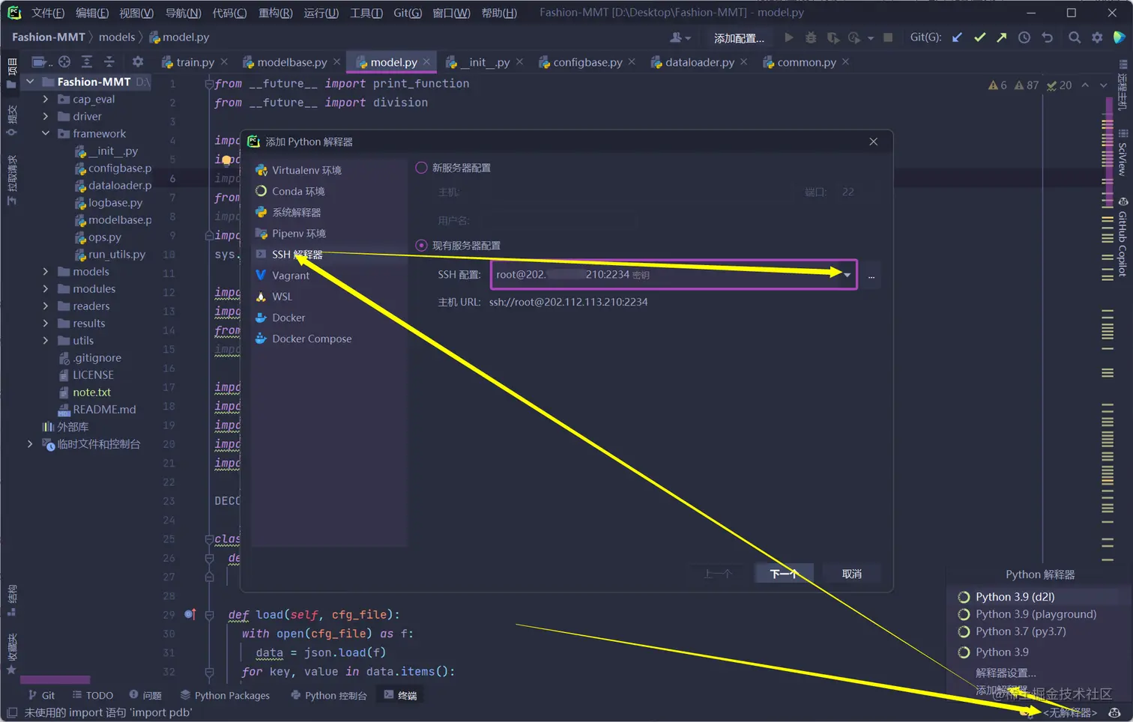Switch to configbase.py editor tab
Image resolution: width=1133 pixels, height=722 pixels.
point(587,62)
